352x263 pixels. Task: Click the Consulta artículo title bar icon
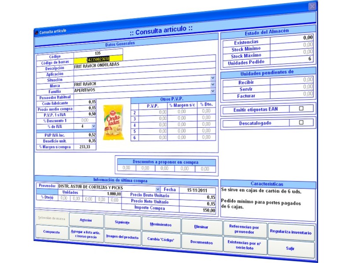click(37, 32)
